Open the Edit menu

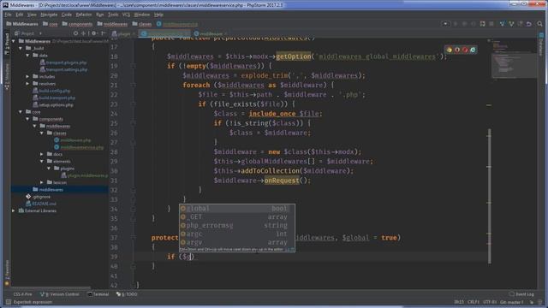pyautogui.click(x=19, y=15)
